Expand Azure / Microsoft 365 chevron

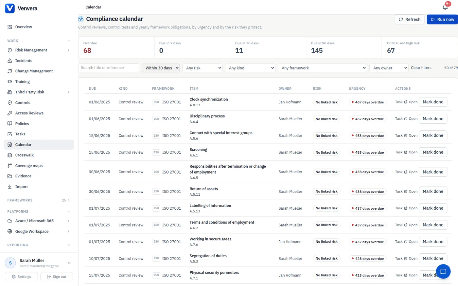click(x=68, y=221)
